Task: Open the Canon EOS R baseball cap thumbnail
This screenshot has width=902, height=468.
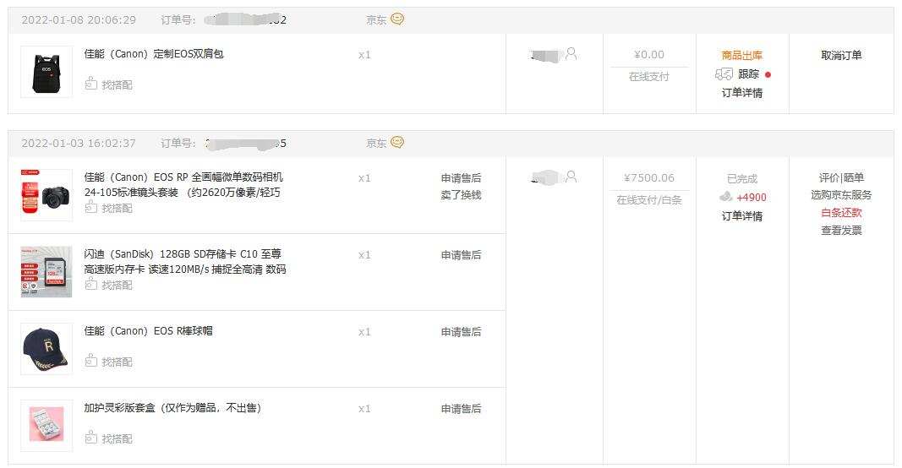Action: tap(46, 349)
